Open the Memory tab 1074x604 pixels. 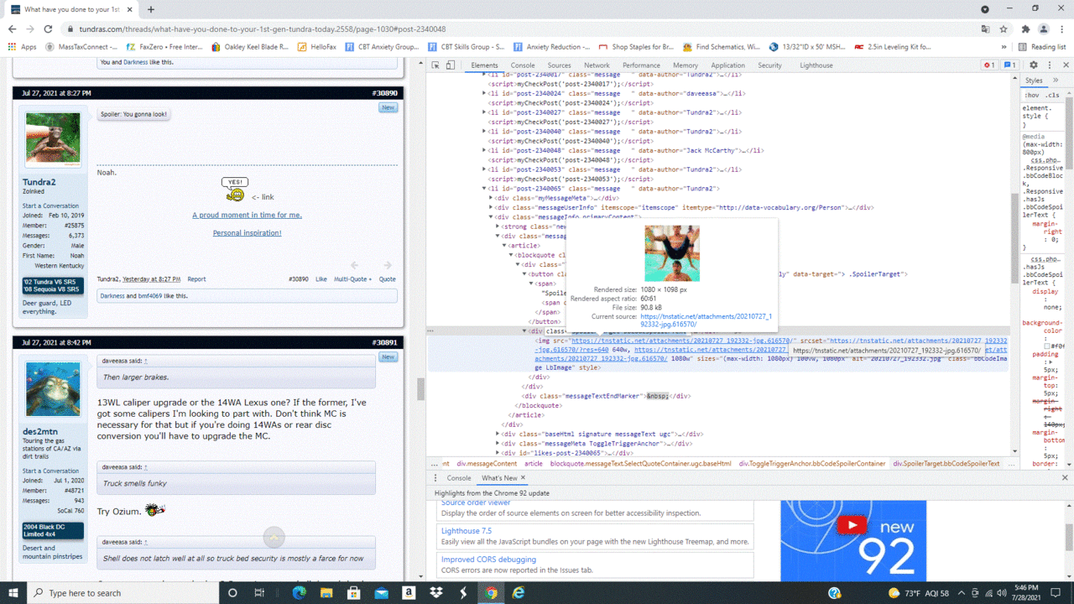[685, 65]
